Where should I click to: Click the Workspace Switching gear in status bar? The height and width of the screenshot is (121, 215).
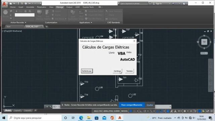(x=185, y=111)
